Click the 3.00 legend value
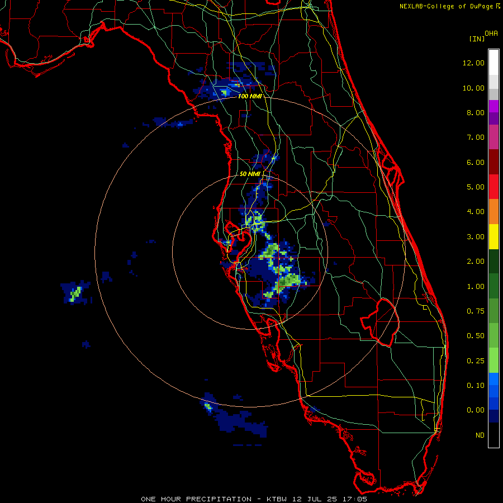Screen dimensions: 503x503 tap(476, 237)
